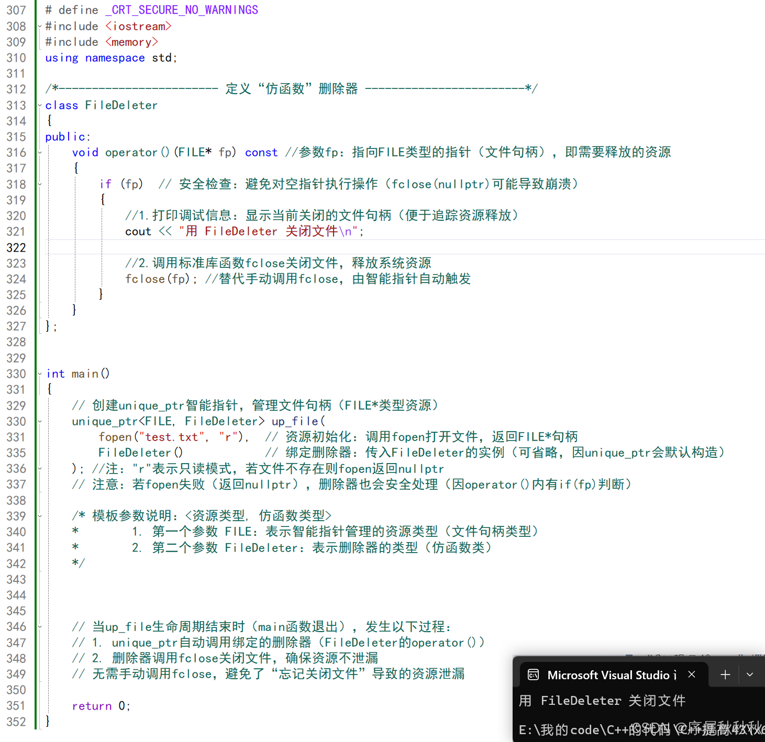Collapse the unique_ptr declaration region
Image resolution: width=765 pixels, height=742 pixels.
40,421
